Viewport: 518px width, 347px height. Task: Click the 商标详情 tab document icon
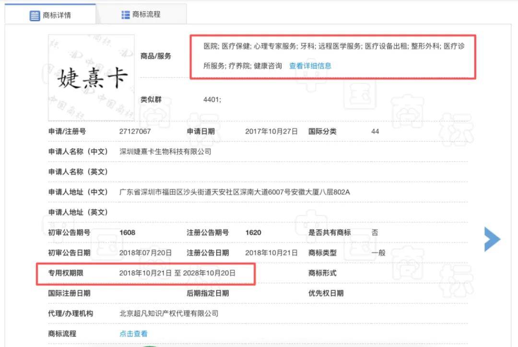point(34,15)
